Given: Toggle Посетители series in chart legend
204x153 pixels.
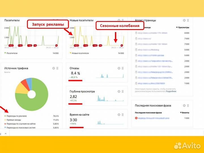Looking at the screenshot, I should point(11,53).
